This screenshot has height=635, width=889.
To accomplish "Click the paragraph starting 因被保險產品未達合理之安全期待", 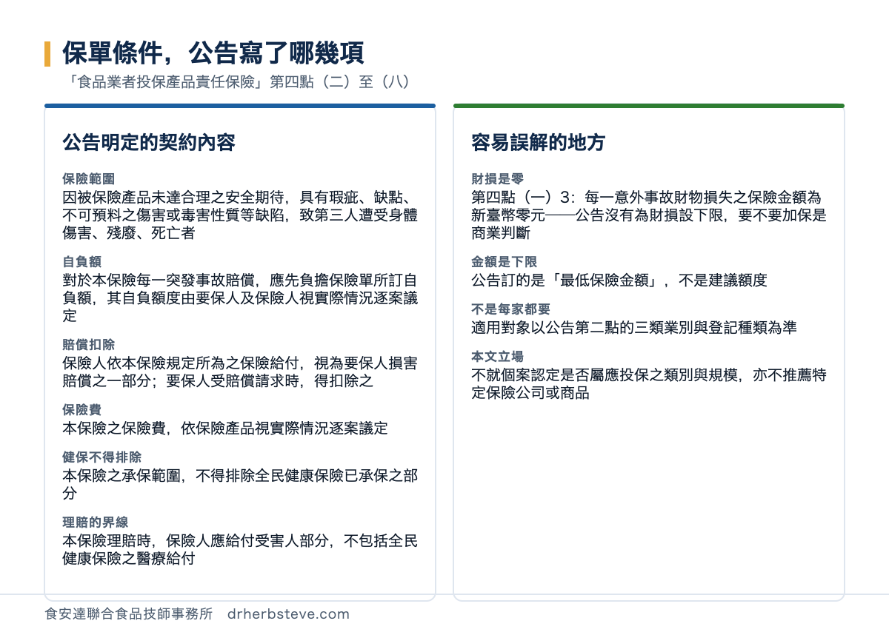I will tap(240, 215).
